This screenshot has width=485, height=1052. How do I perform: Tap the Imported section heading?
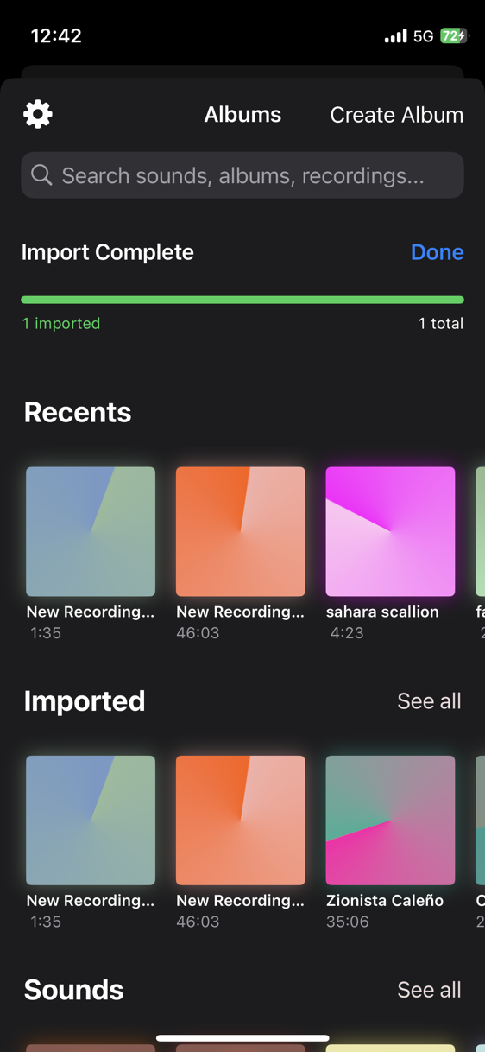click(85, 700)
